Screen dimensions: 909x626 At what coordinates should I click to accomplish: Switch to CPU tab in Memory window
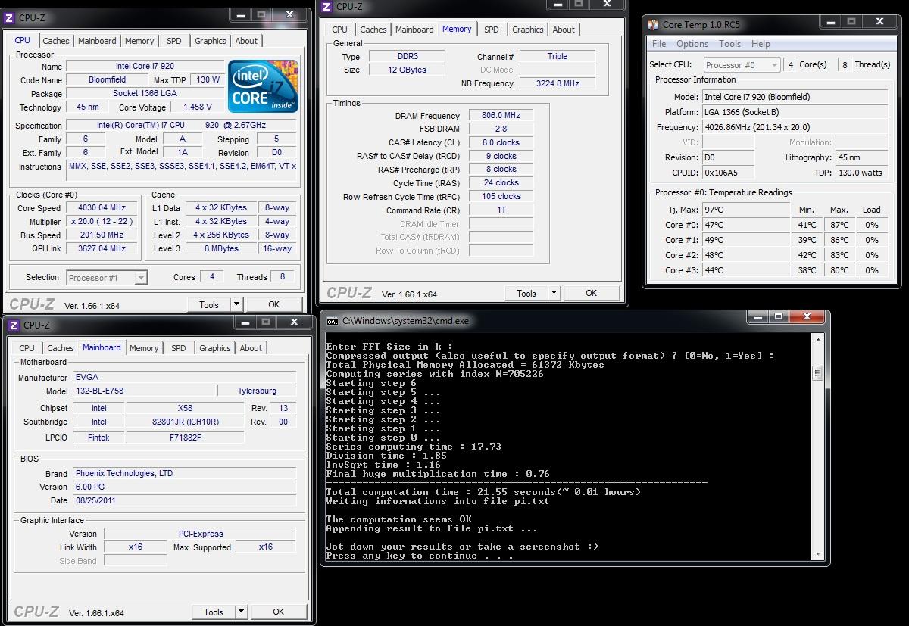click(x=340, y=30)
